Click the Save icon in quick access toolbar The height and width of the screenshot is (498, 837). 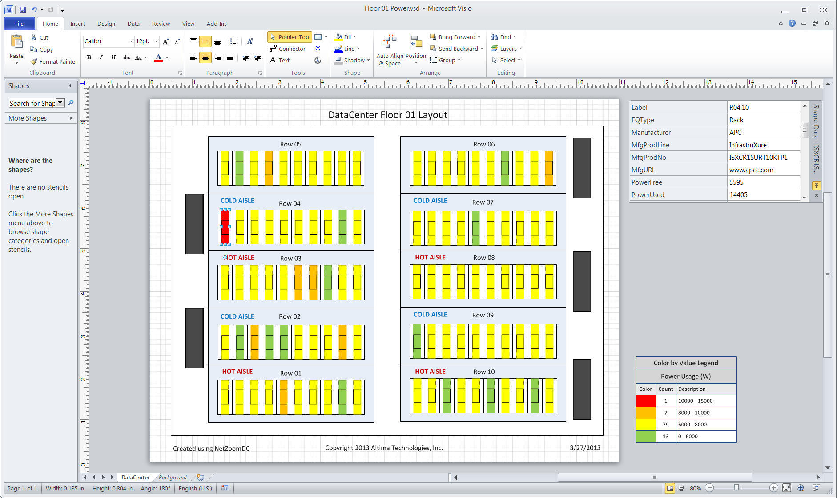point(23,9)
